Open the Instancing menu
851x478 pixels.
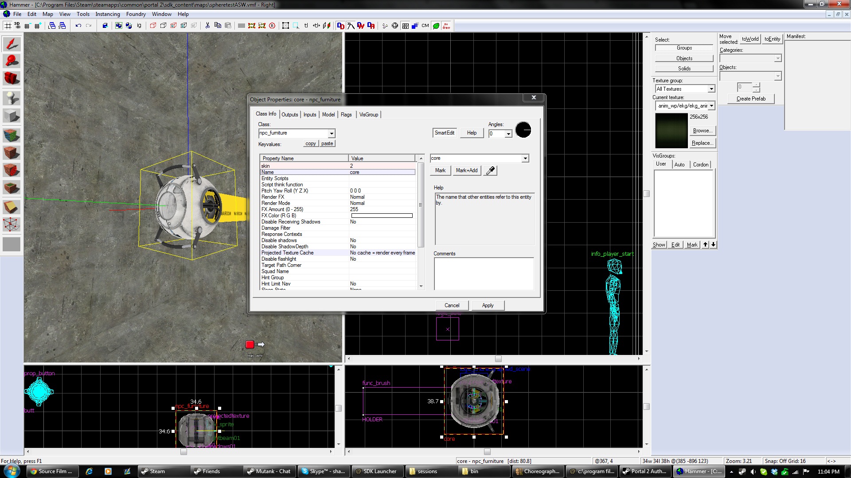click(107, 14)
